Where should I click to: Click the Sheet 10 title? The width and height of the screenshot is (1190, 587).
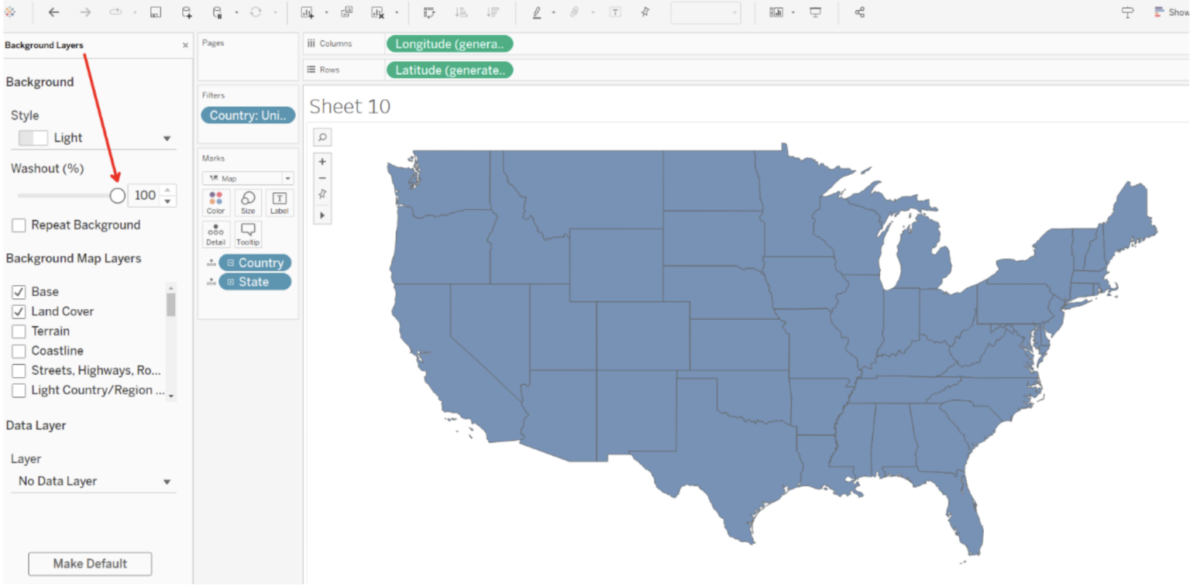(x=349, y=106)
